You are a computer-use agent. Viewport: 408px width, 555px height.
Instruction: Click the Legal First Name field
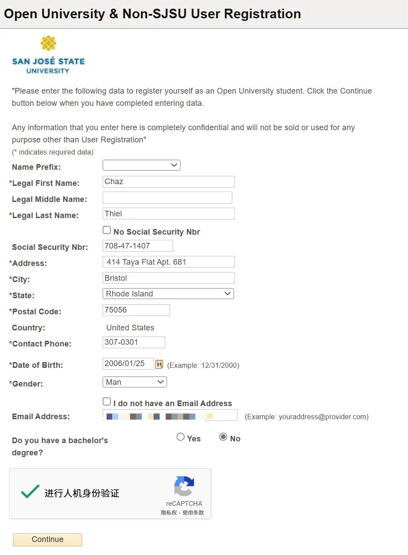pyautogui.click(x=168, y=182)
